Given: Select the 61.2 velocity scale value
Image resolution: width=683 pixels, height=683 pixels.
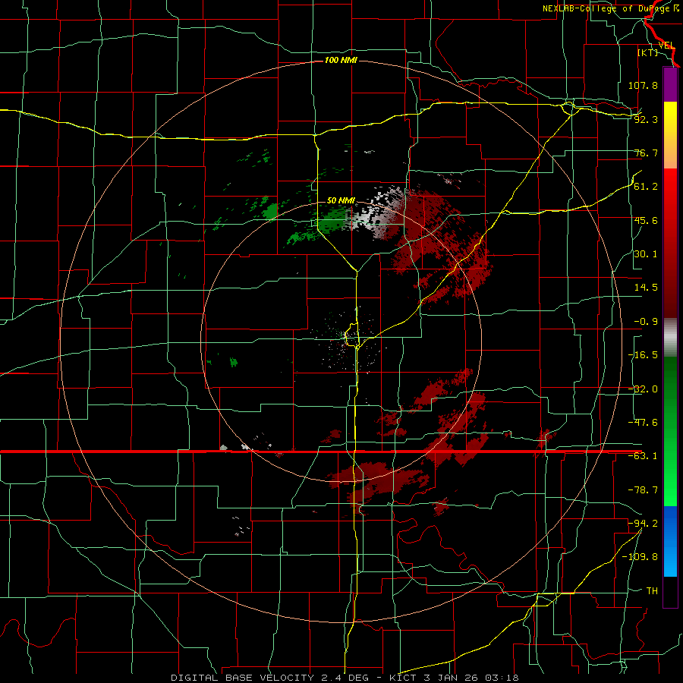Looking at the screenshot, I should pos(646,187).
